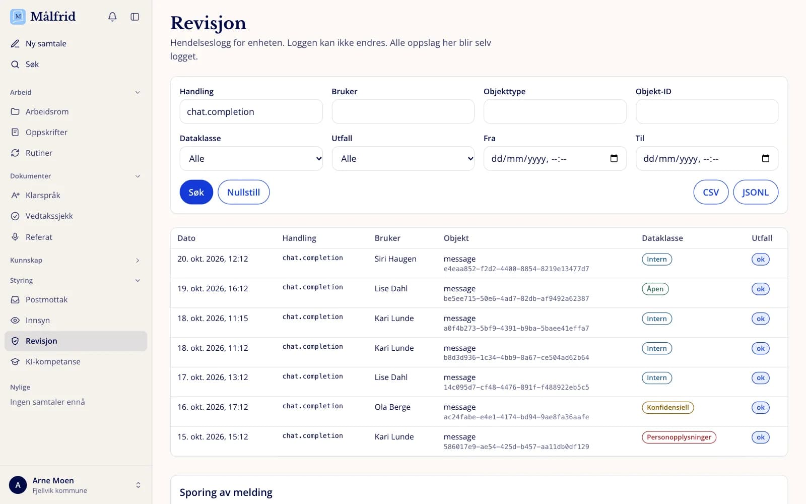806x504 pixels.
Task: Focus the Handling input field
Action: click(x=251, y=111)
